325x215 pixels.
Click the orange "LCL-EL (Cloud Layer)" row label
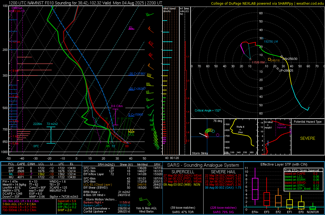[97, 185]
